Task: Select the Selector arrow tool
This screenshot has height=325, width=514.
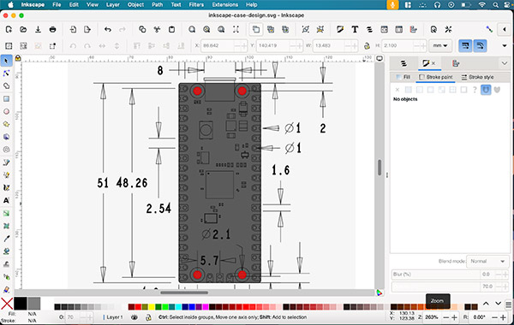Action: [x=6, y=61]
